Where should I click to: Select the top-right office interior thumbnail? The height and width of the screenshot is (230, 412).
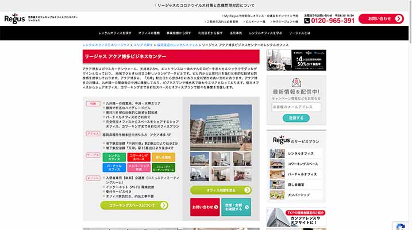tap(242, 159)
